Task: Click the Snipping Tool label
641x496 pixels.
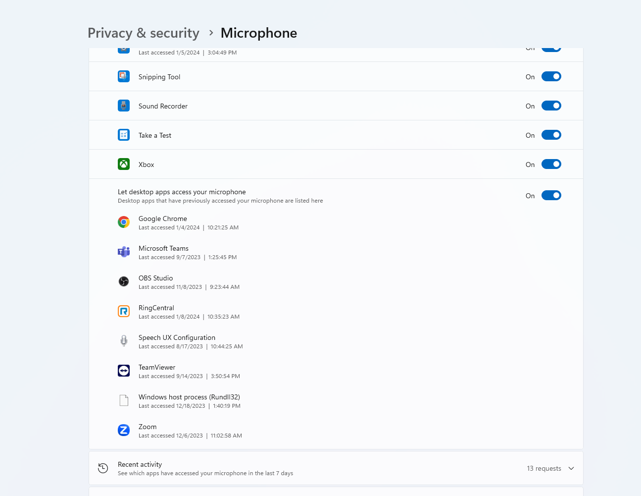Action: [x=159, y=77]
